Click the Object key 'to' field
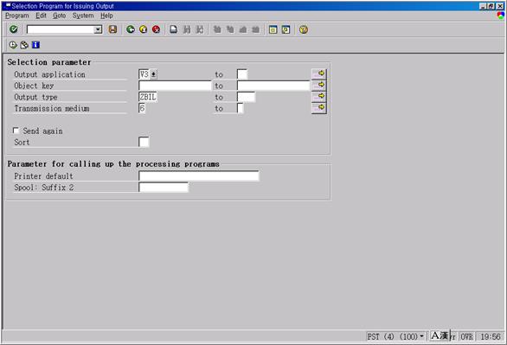 (273, 86)
